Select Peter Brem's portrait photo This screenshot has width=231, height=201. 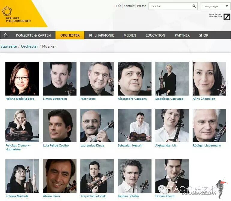[97, 79]
